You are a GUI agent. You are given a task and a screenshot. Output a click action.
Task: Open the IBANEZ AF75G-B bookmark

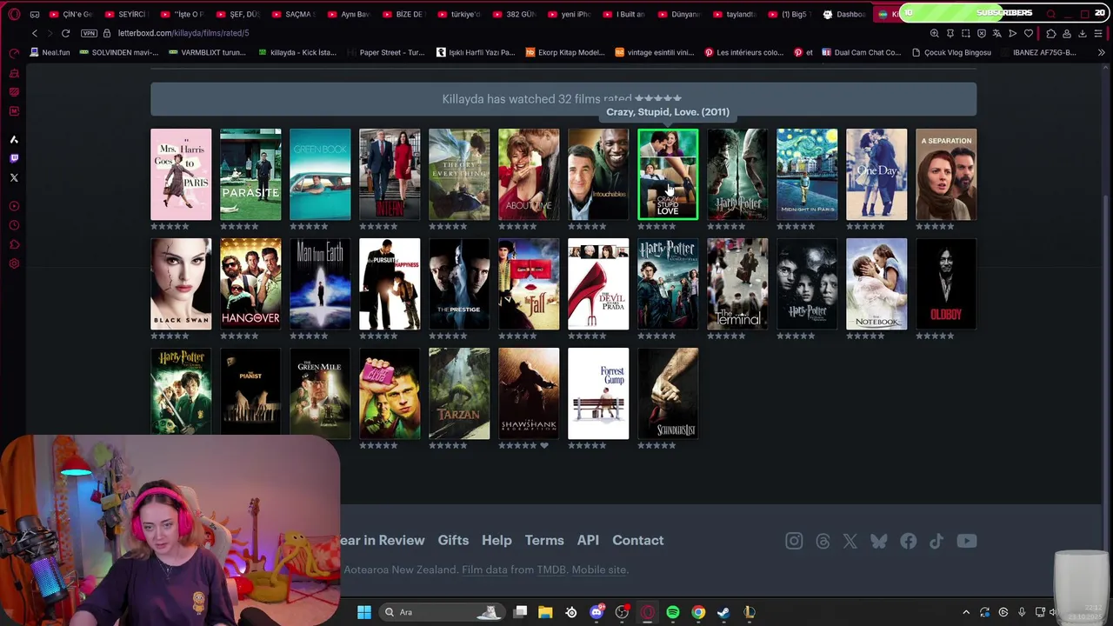1038,52
